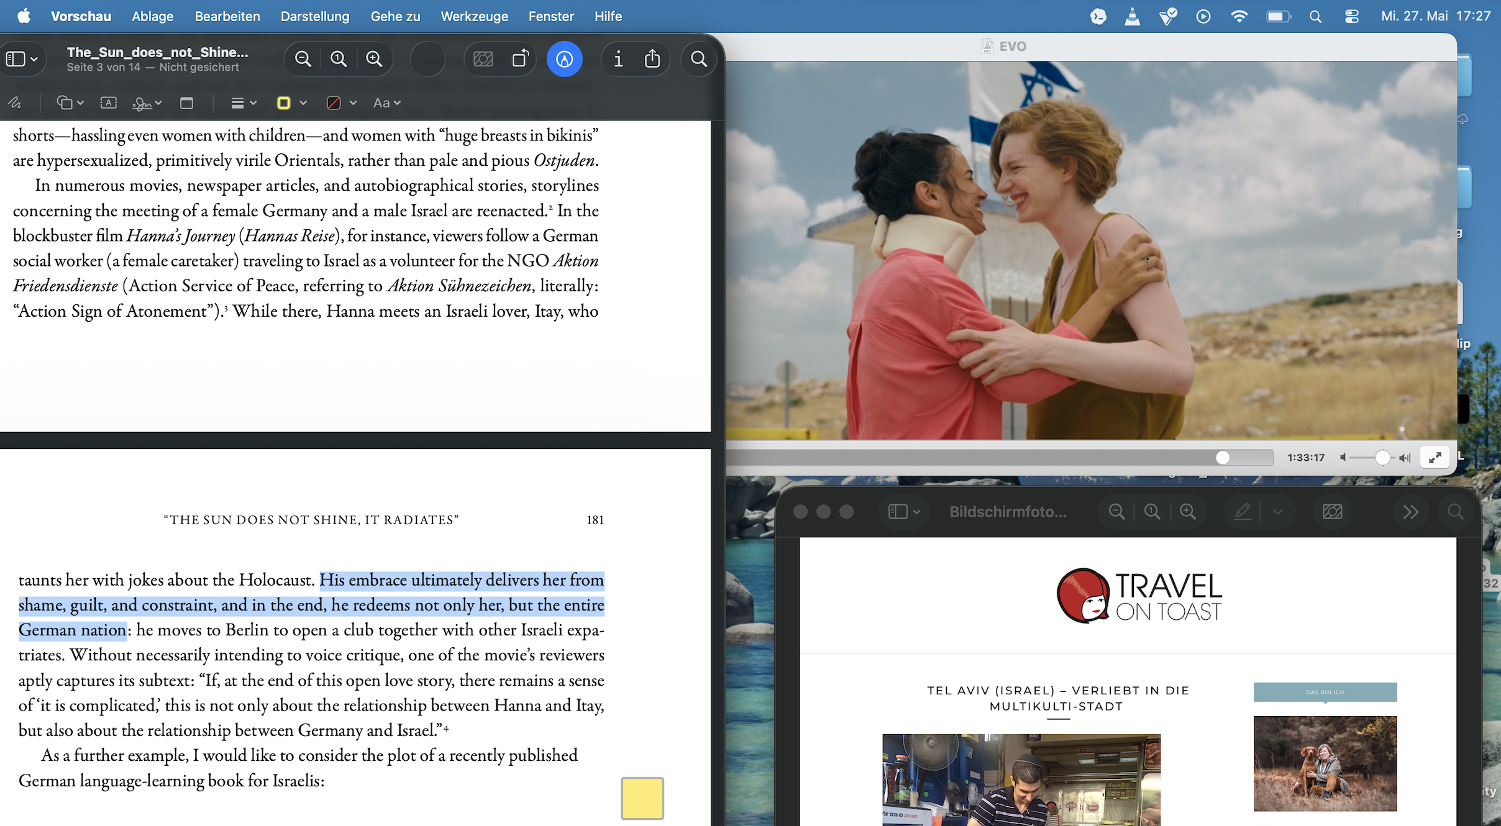The width and height of the screenshot is (1501, 826).
Task: Open Spotlight search from the menu bar
Action: click(x=1315, y=16)
